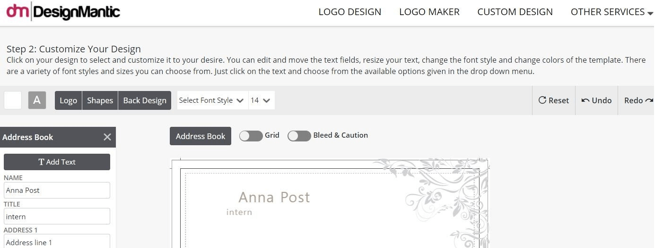672x248 pixels.
Task: Open Logo Design menu item
Action: click(x=350, y=12)
